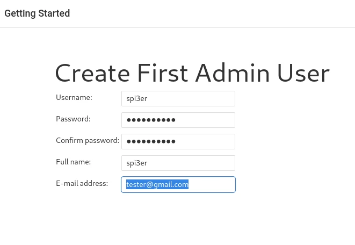This screenshot has width=355, height=245.
Task: Click the 'Username:' label
Action: coord(74,97)
